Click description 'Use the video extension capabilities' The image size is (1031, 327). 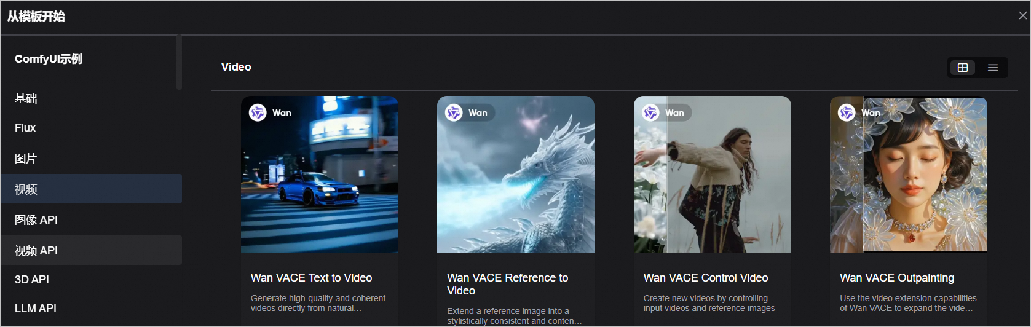908,303
